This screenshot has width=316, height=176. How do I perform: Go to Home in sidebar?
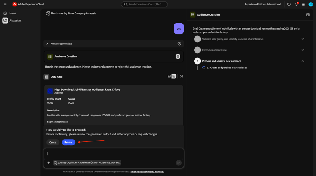[x=13, y=13]
